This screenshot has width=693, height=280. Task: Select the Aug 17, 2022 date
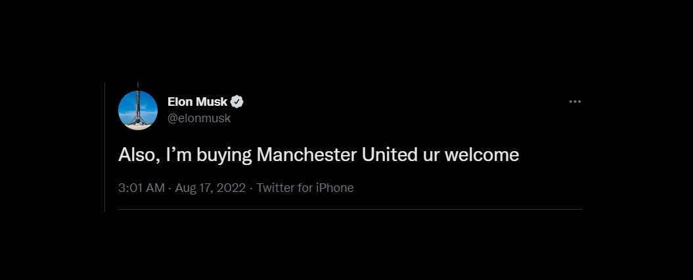click(210, 188)
